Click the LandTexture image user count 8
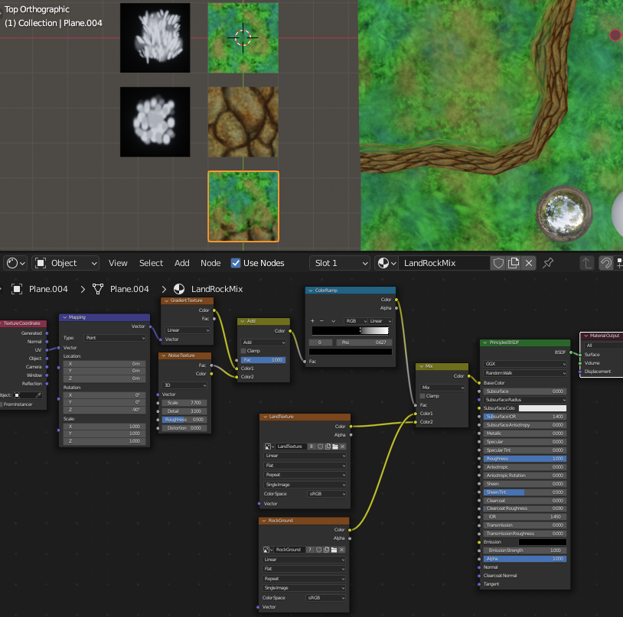623x617 pixels. click(x=312, y=447)
